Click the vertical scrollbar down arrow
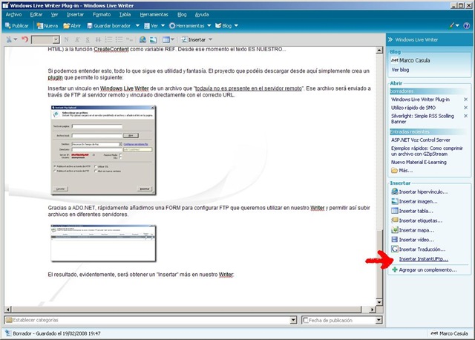This screenshot has width=475, height=340. [379, 302]
